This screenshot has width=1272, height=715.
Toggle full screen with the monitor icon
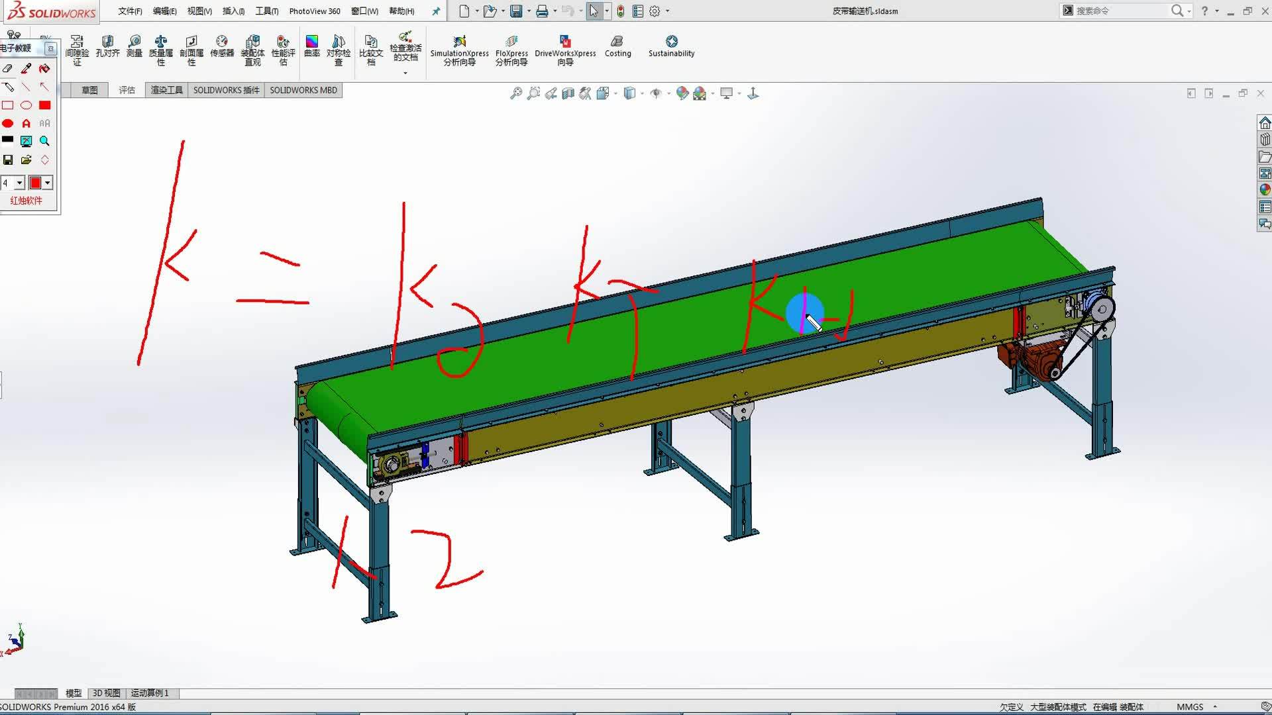(727, 93)
